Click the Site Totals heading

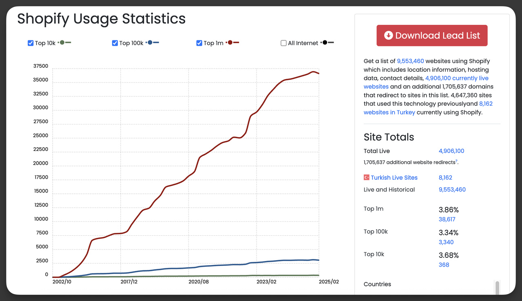pos(389,137)
